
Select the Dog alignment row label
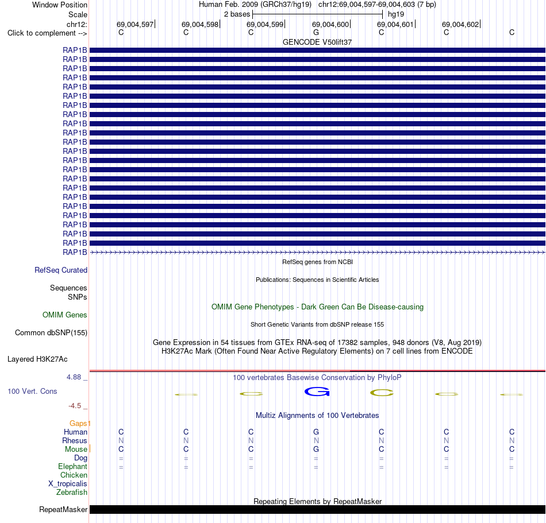coord(80,458)
